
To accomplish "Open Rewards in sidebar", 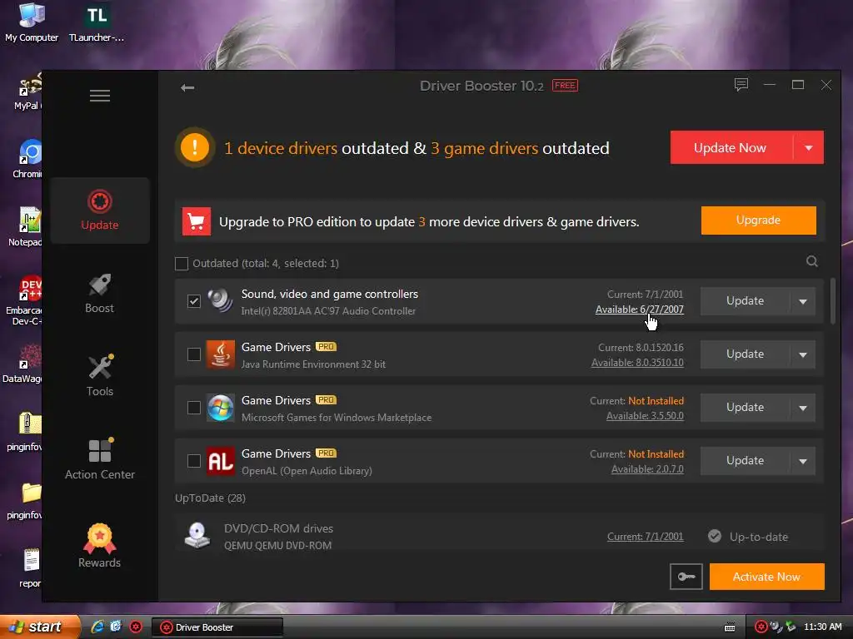I will click(100, 546).
